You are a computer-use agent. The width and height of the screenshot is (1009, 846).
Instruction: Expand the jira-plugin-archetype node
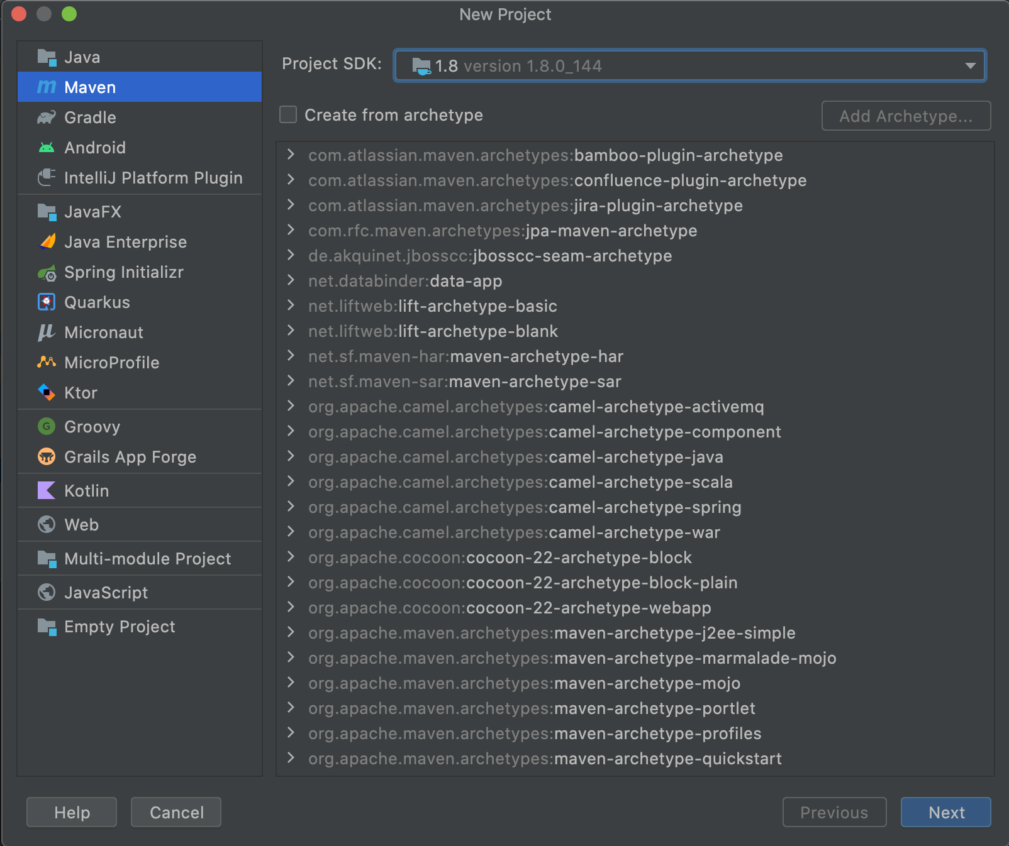click(291, 205)
